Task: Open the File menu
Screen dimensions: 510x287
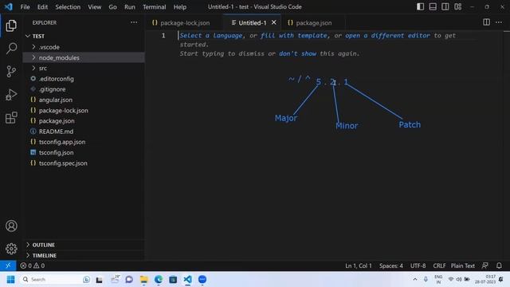Action: [25, 7]
